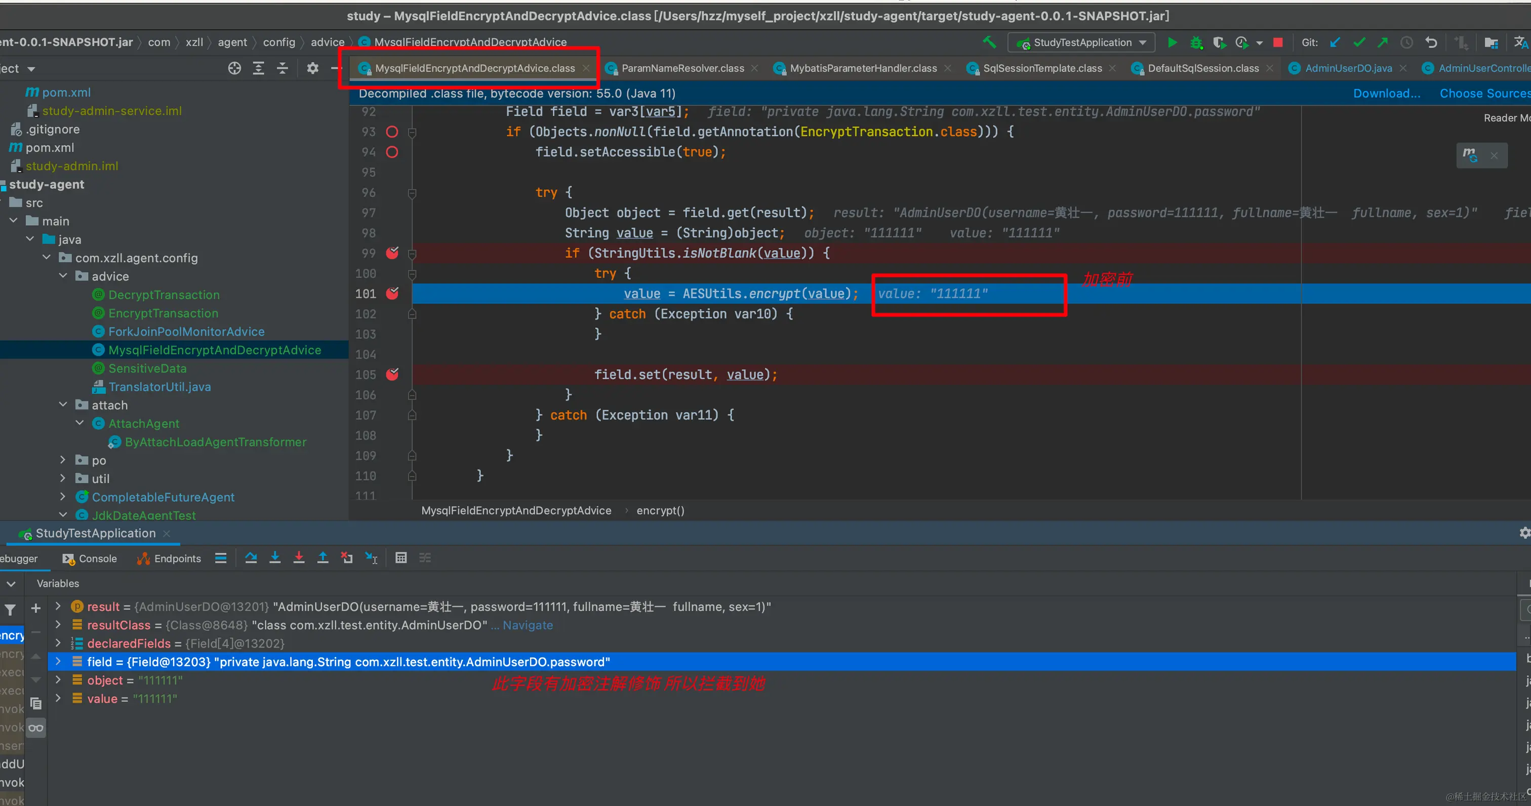Open the profiler options dropdown arrow
Viewport: 1531px width, 806px height.
coord(1259,43)
